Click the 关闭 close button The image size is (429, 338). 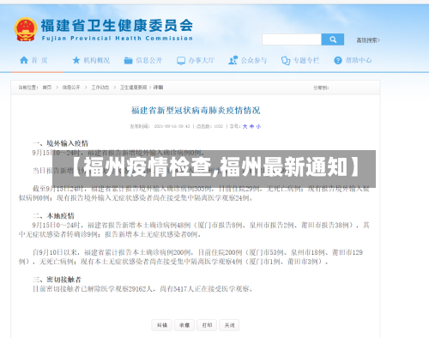tap(229, 325)
